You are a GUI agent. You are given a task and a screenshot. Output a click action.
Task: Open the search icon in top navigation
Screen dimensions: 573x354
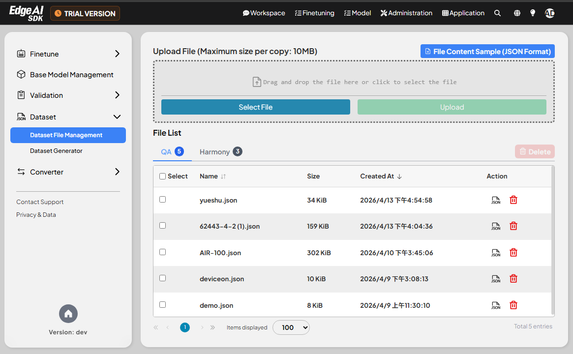[497, 13]
